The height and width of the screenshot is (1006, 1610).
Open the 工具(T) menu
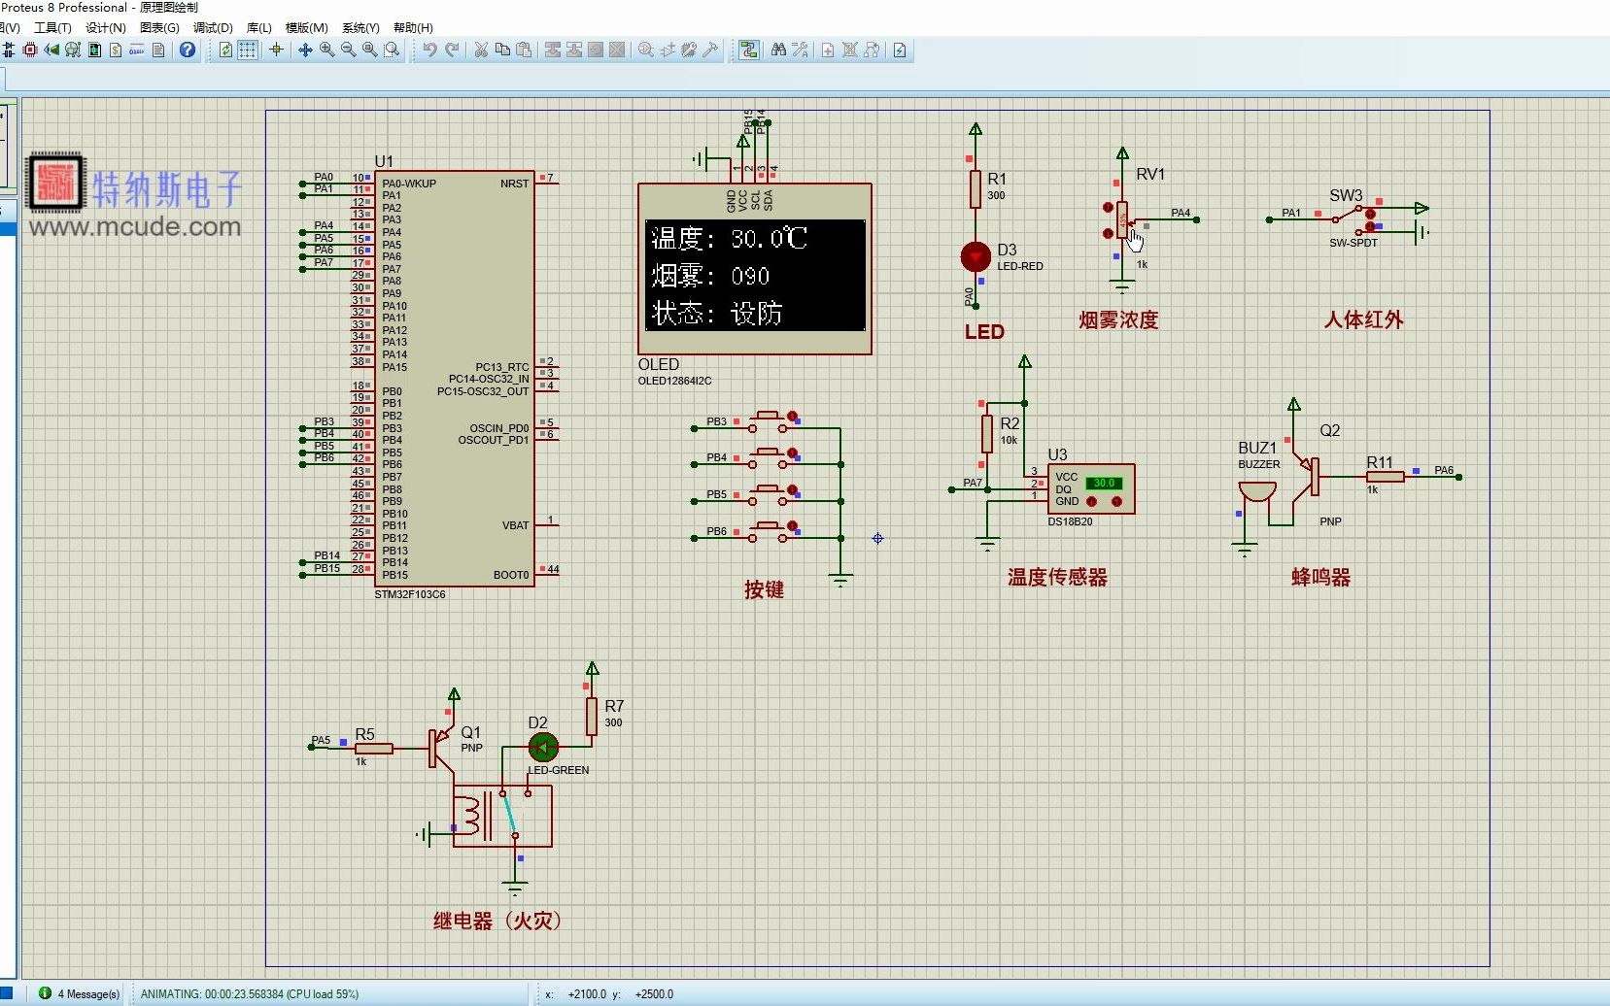point(52,28)
